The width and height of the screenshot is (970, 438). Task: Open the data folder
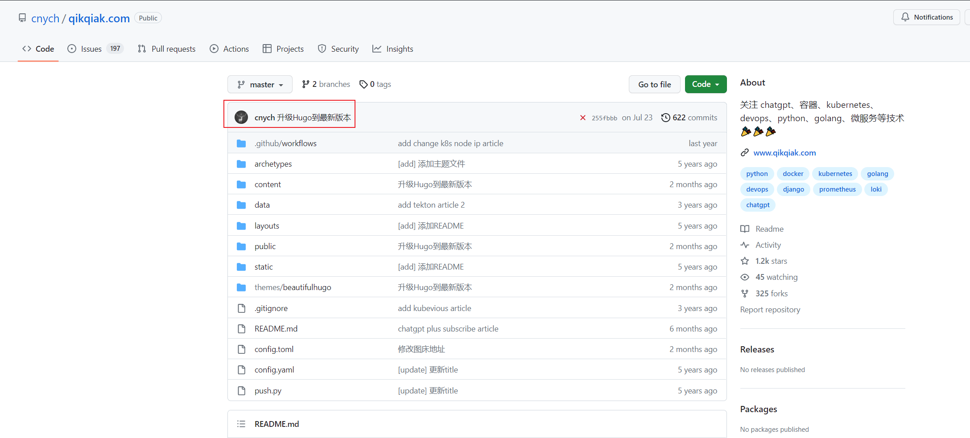point(262,205)
